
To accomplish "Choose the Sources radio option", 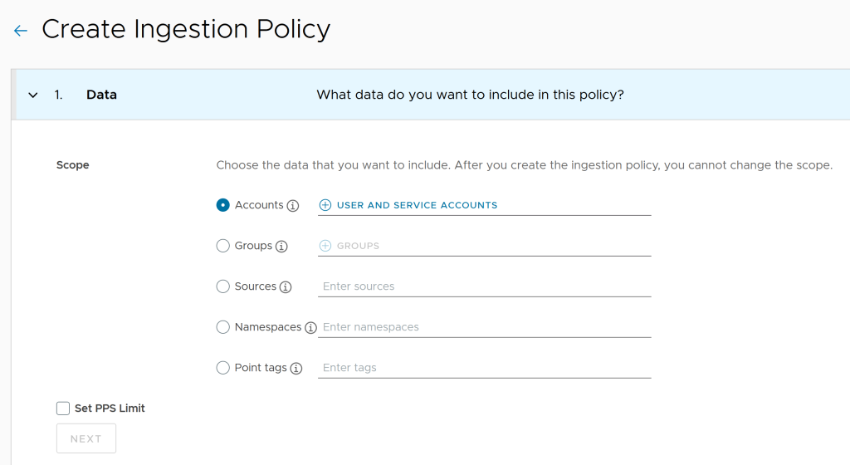I will (x=222, y=286).
